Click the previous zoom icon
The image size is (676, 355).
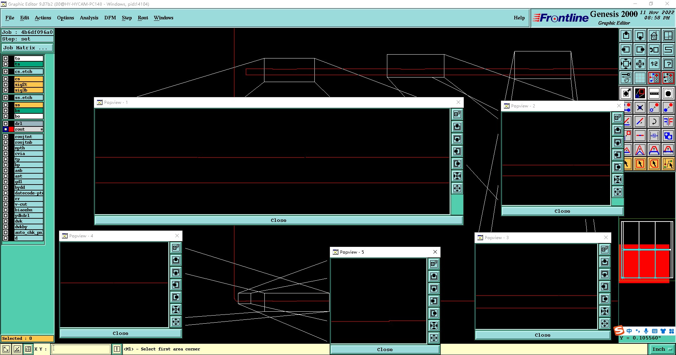point(654,50)
